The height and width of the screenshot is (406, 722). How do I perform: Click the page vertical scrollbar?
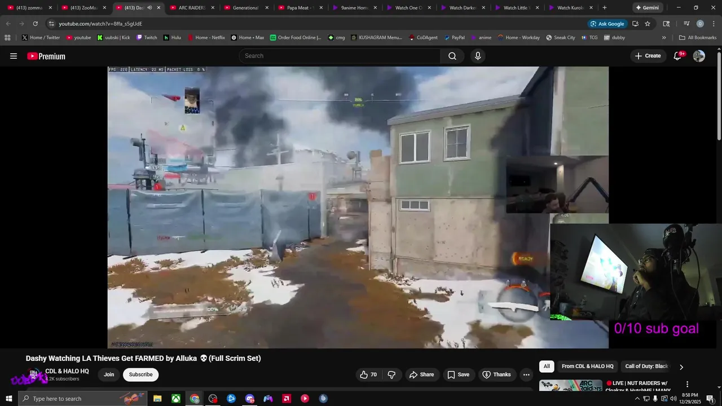tap(719, 96)
